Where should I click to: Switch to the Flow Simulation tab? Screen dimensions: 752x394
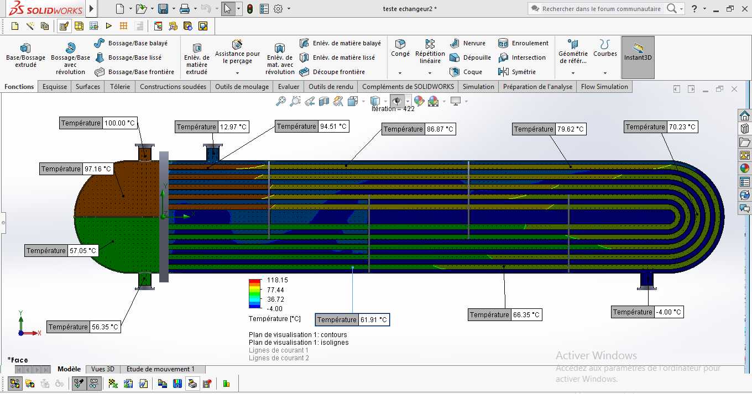pos(604,87)
